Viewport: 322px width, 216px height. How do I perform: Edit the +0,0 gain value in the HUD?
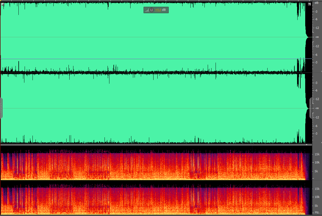pos(158,10)
